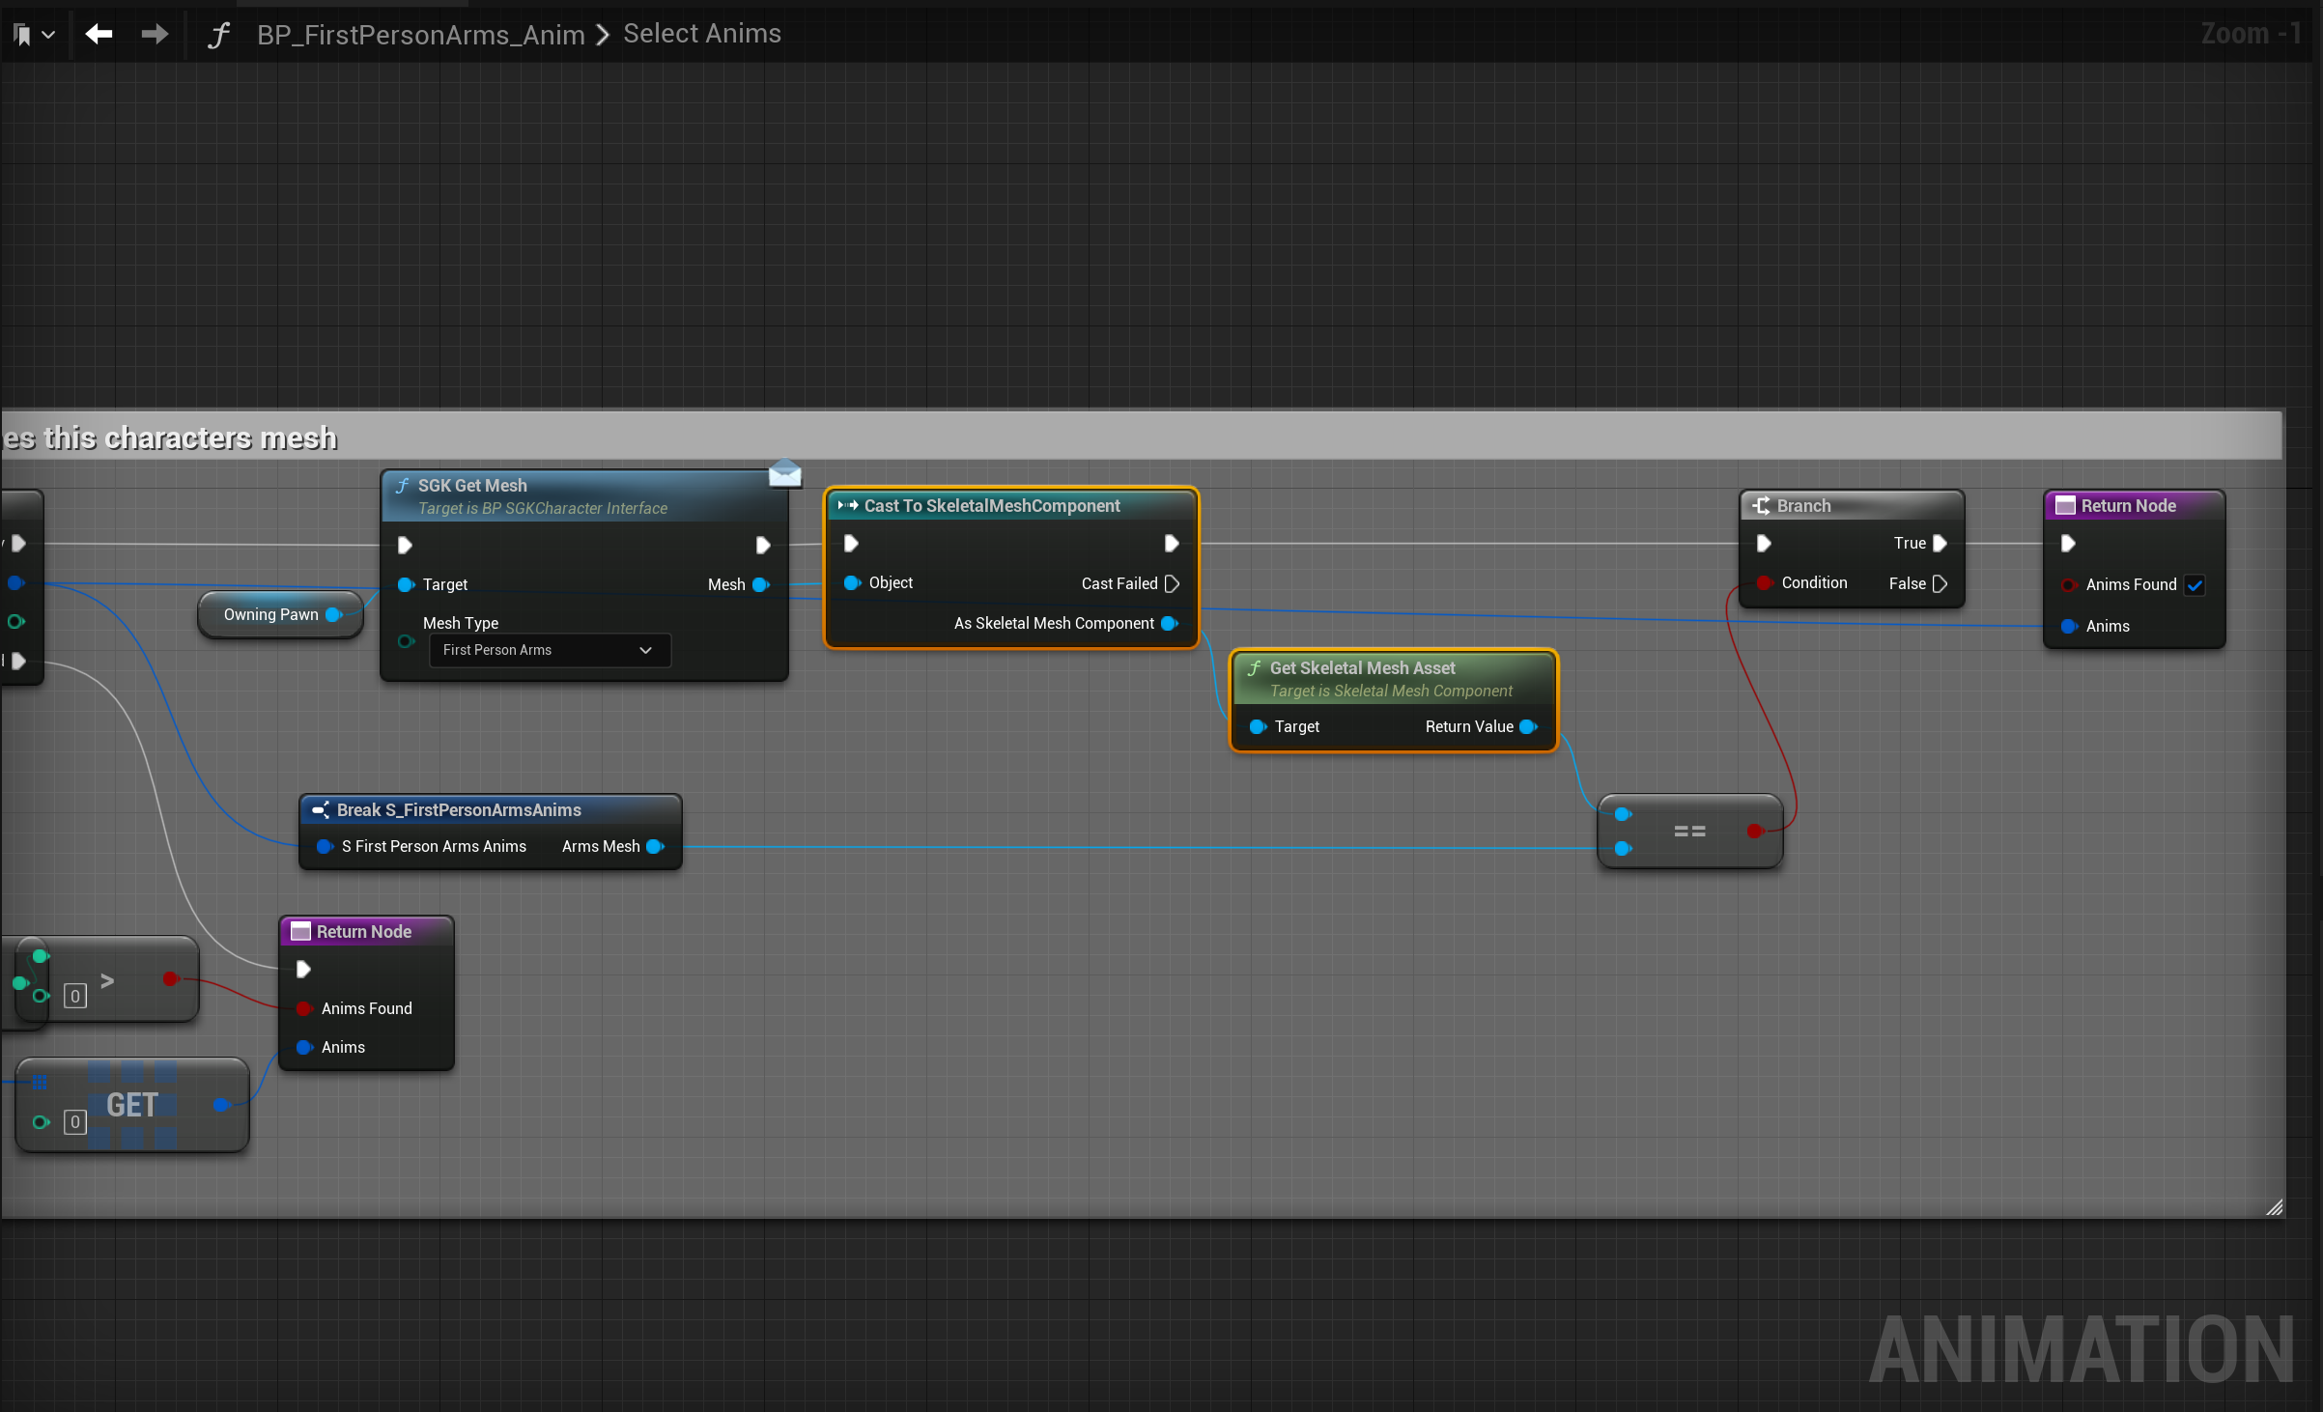The height and width of the screenshot is (1412, 2323).
Task: Click the Cast Failed execution pin
Action: point(1172,583)
